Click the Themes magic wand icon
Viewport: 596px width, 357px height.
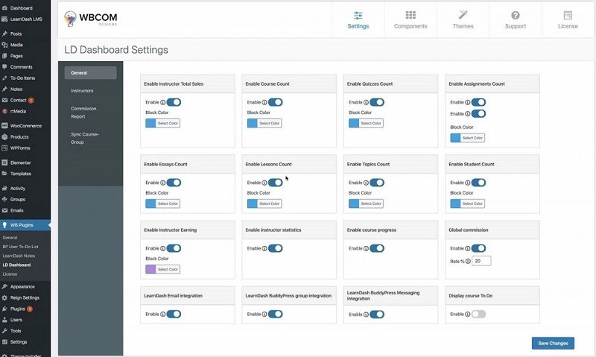click(463, 15)
